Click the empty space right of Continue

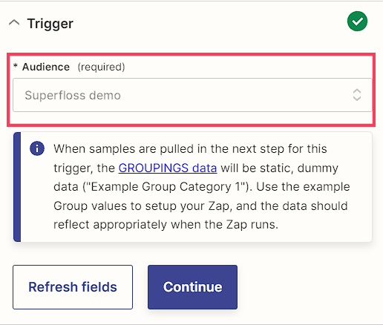point(304,287)
